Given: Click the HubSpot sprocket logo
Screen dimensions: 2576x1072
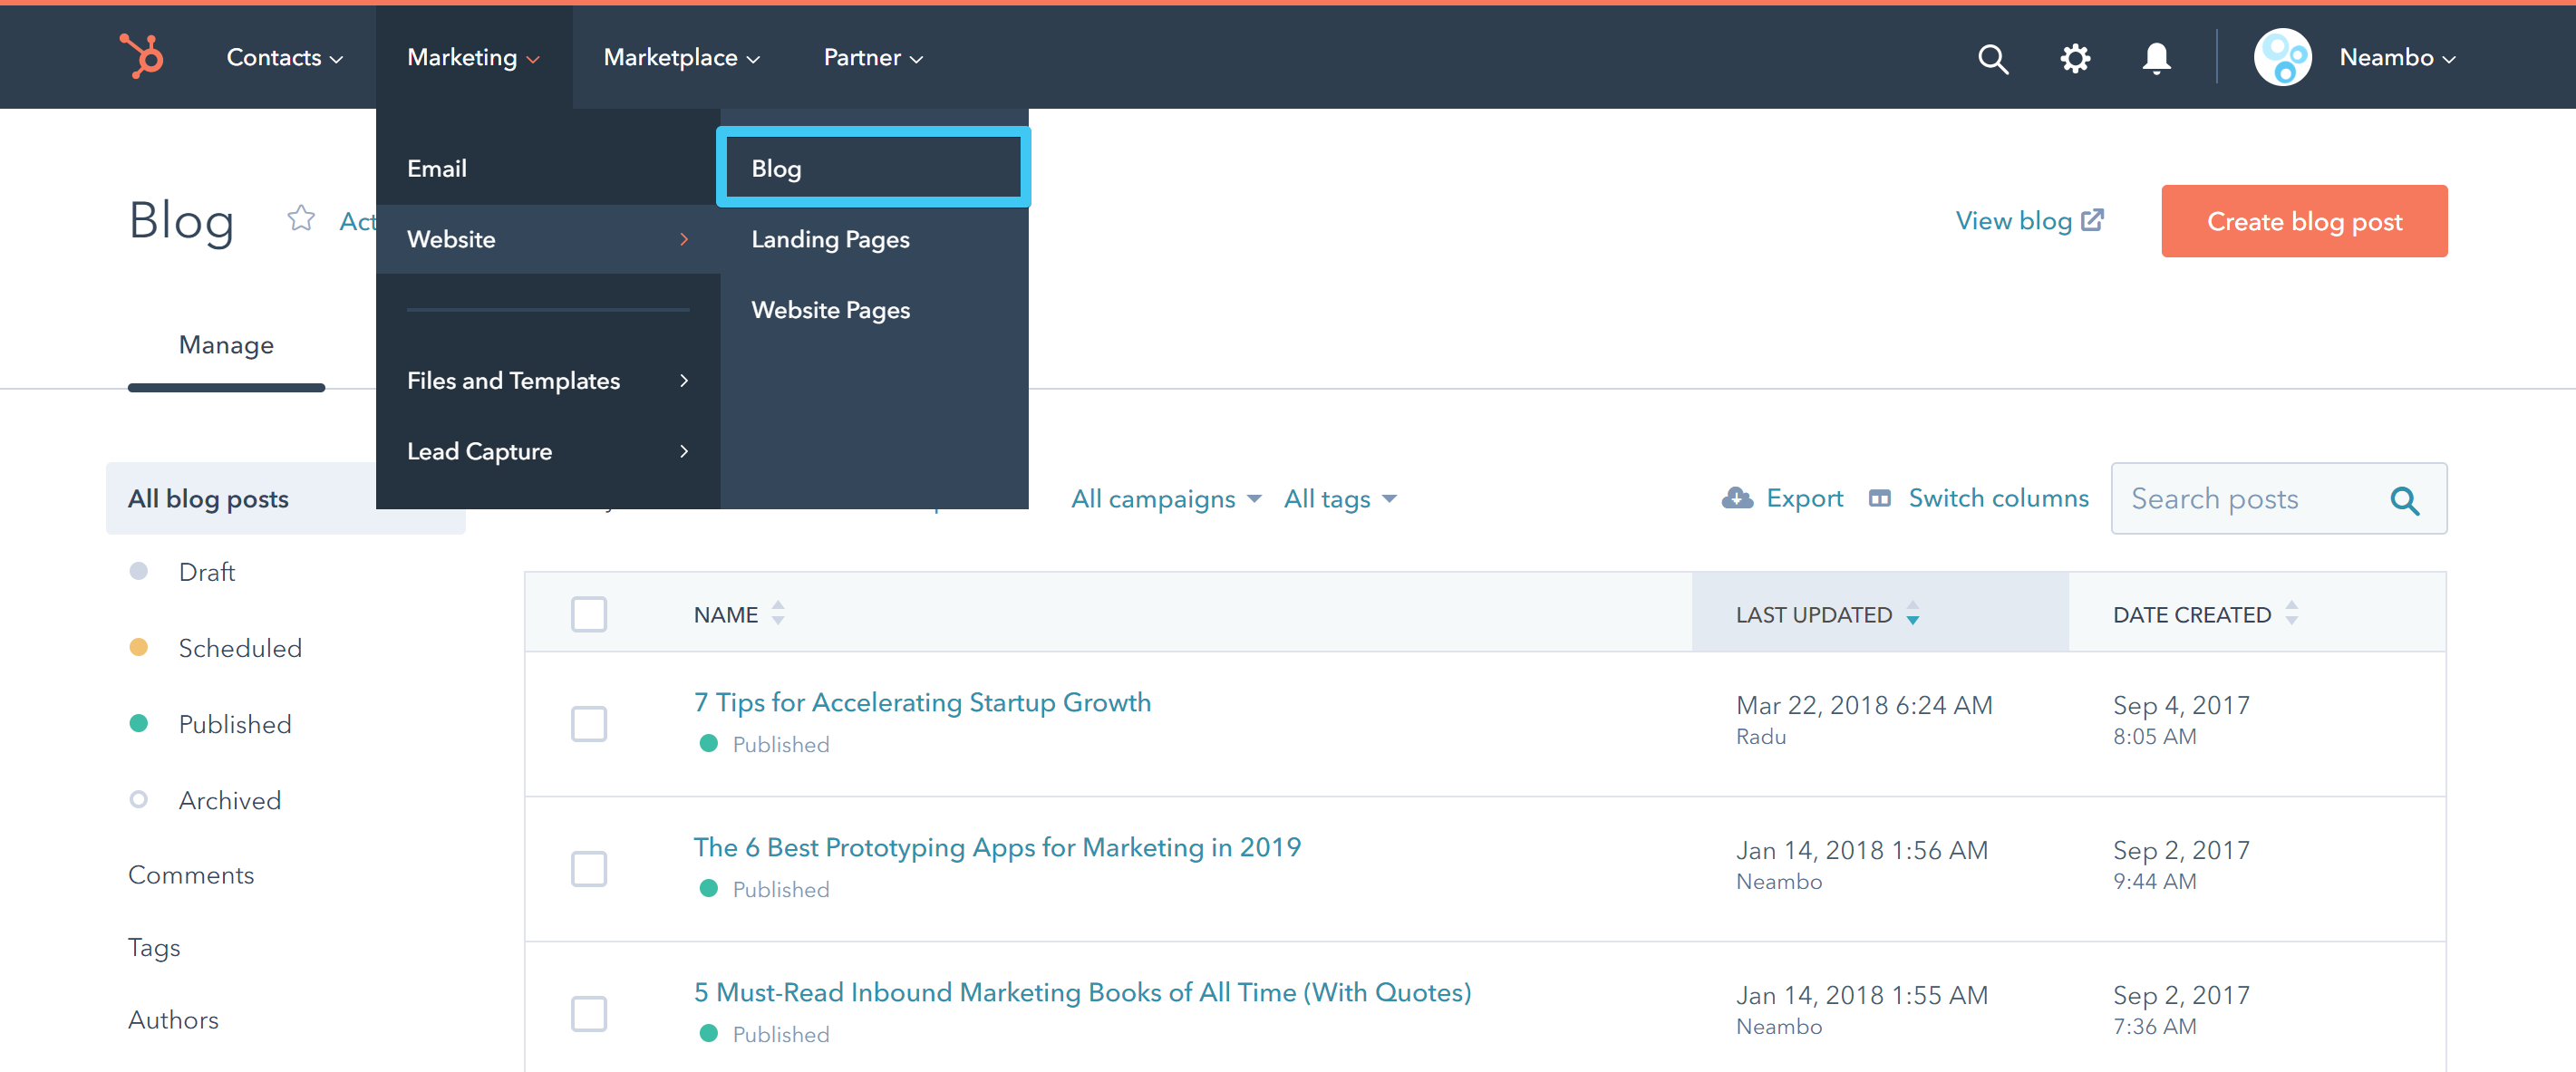Looking at the screenshot, I should point(142,56).
